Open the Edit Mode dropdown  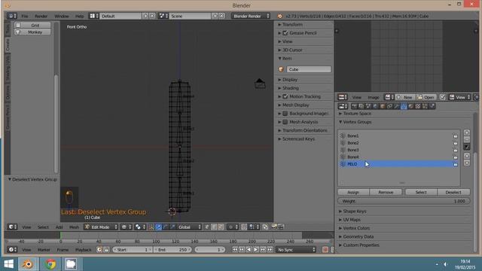101,227
